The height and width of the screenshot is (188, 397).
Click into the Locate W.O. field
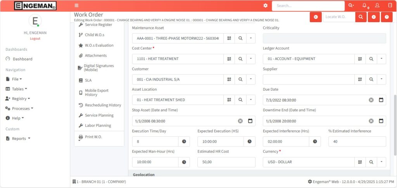(338, 17)
